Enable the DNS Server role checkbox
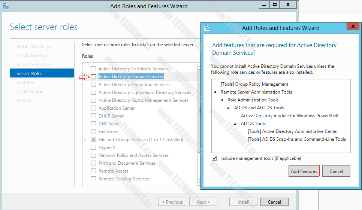The width and height of the screenshot is (362, 210). click(x=94, y=124)
